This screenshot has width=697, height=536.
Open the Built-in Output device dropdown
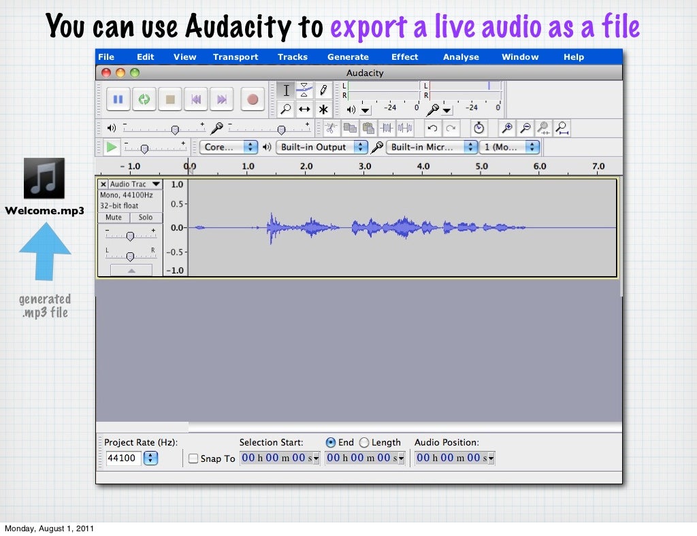click(322, 147)
